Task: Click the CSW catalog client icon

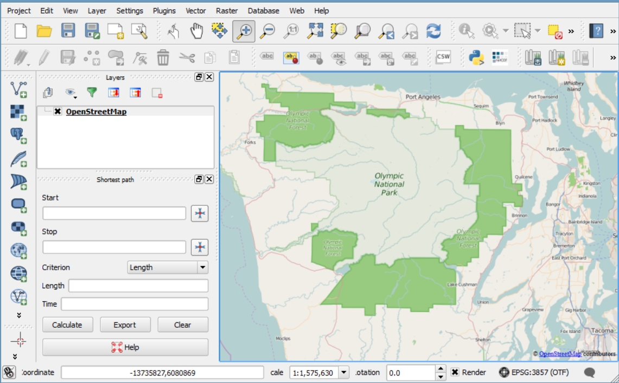Action: coord(443,57)
